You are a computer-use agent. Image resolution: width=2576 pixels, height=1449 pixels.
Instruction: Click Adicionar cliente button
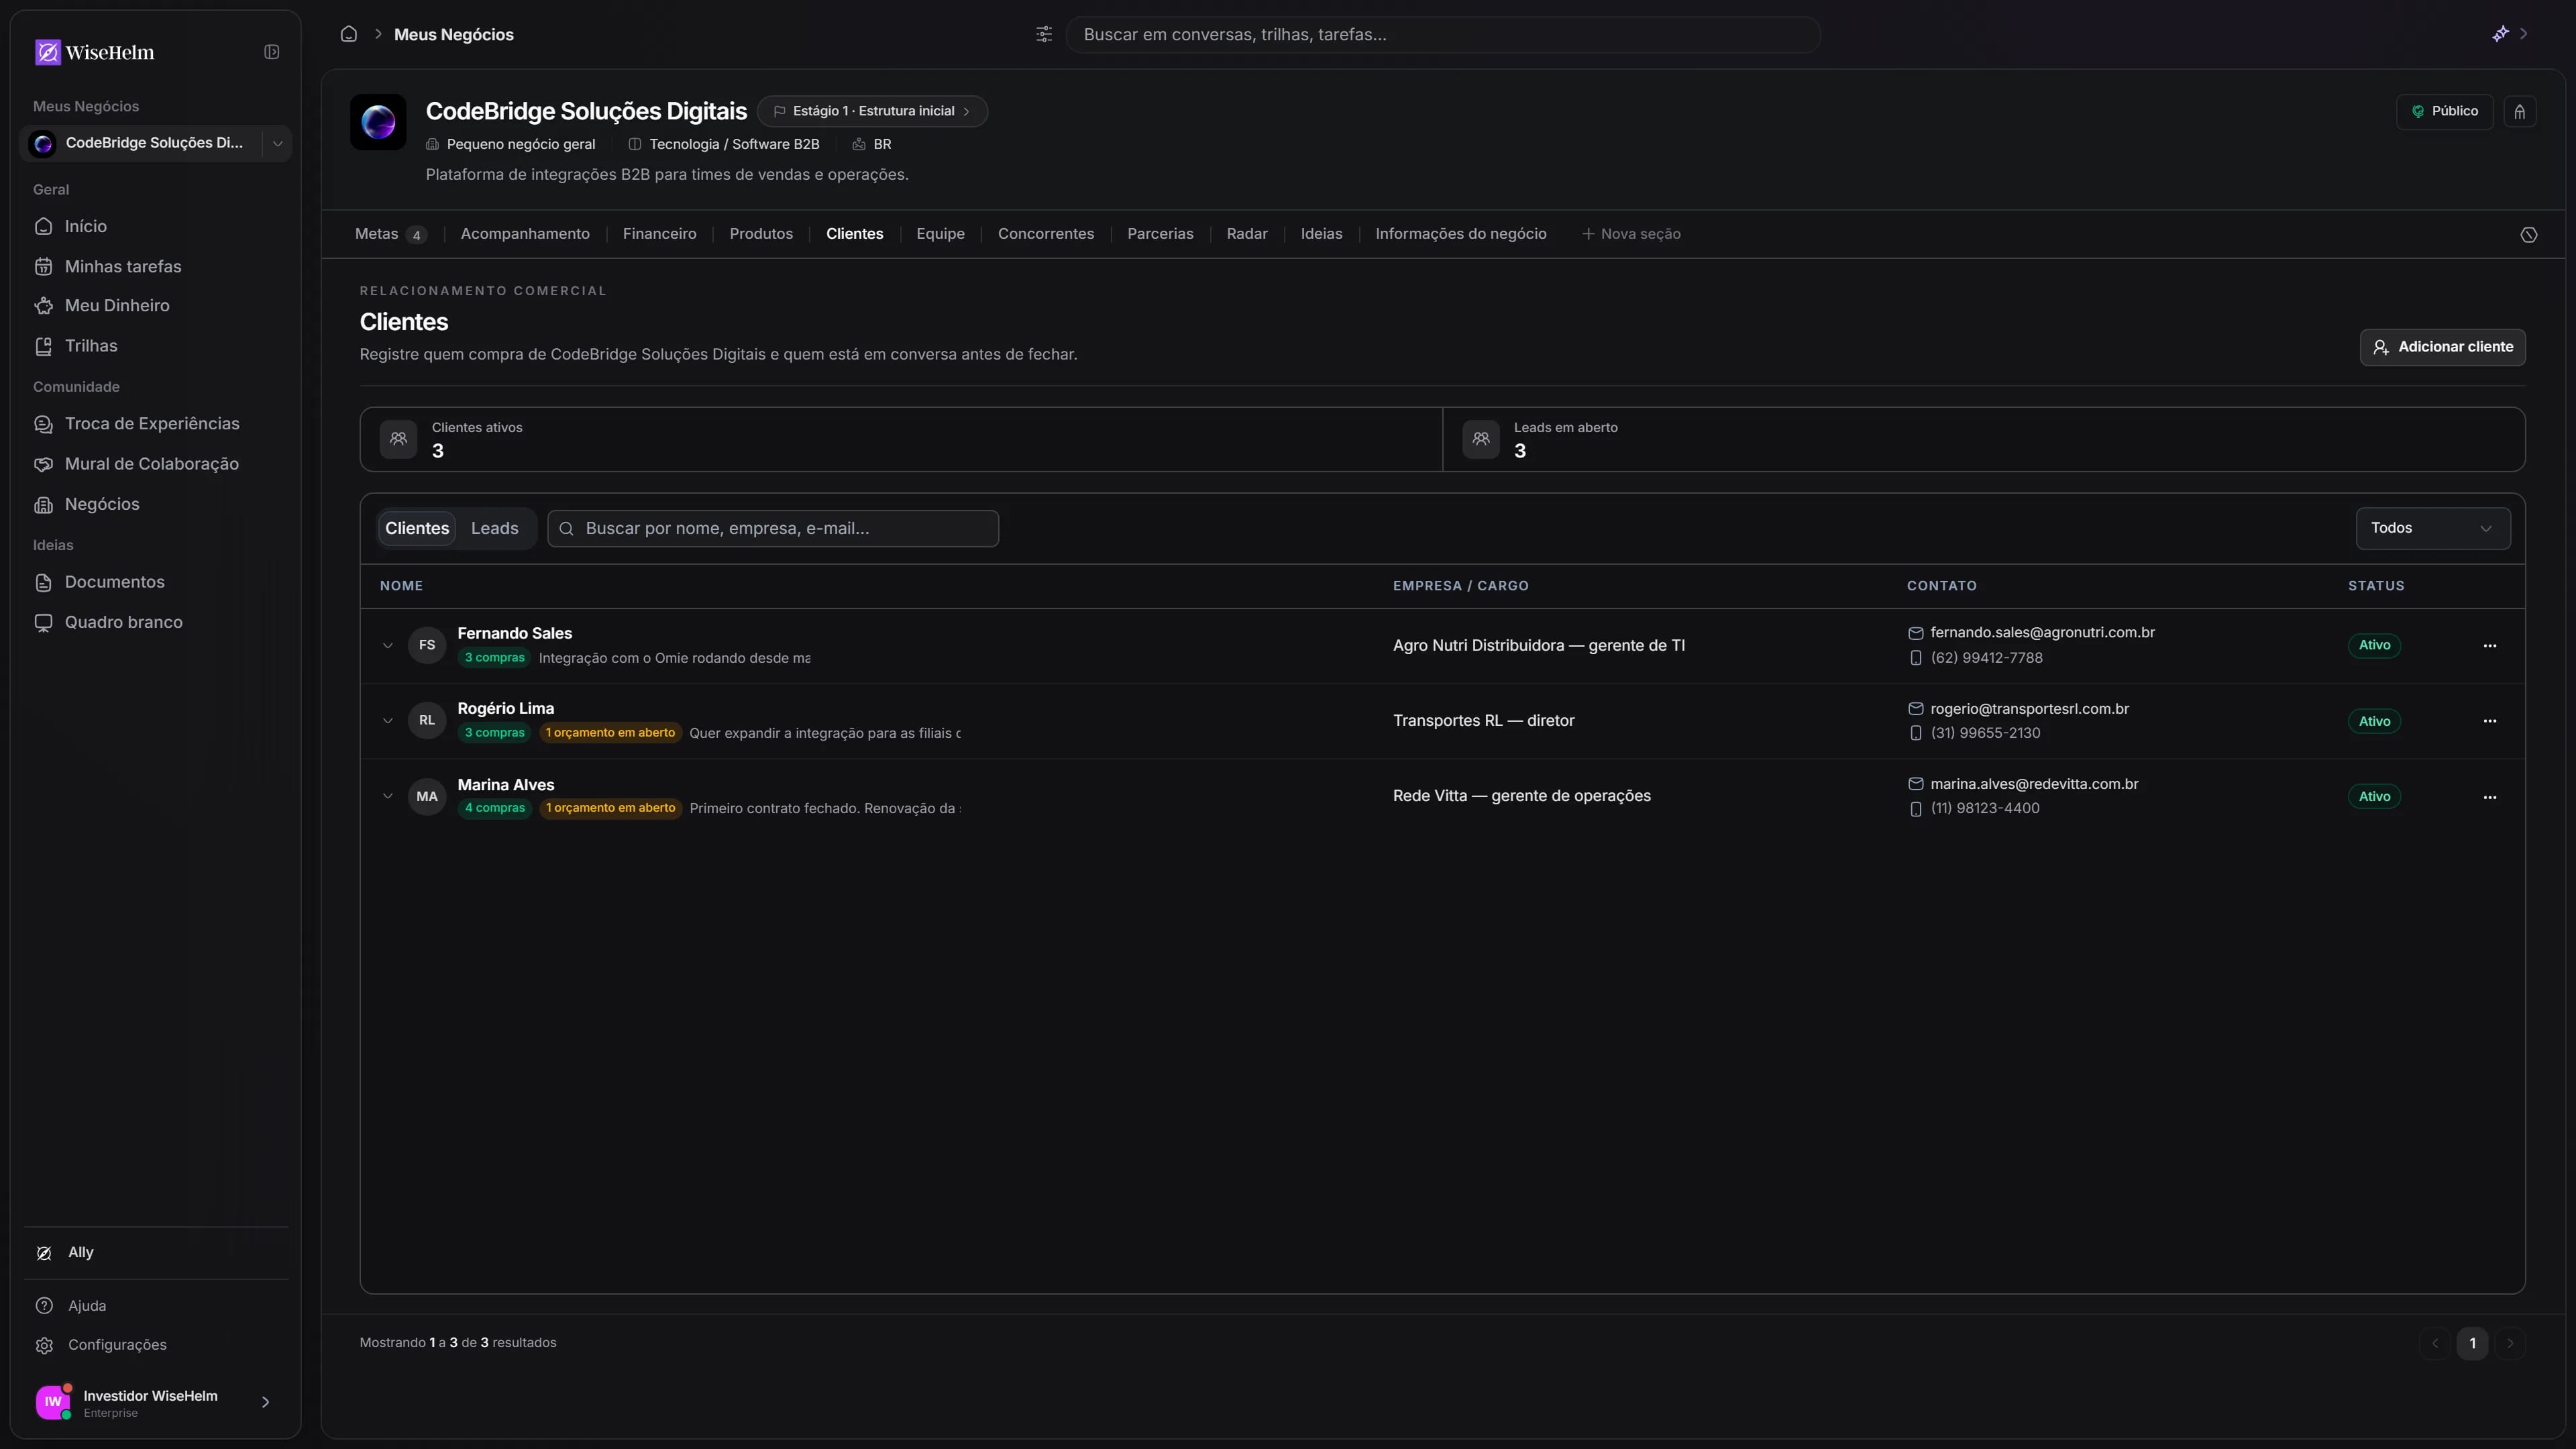pos(2442,347)
